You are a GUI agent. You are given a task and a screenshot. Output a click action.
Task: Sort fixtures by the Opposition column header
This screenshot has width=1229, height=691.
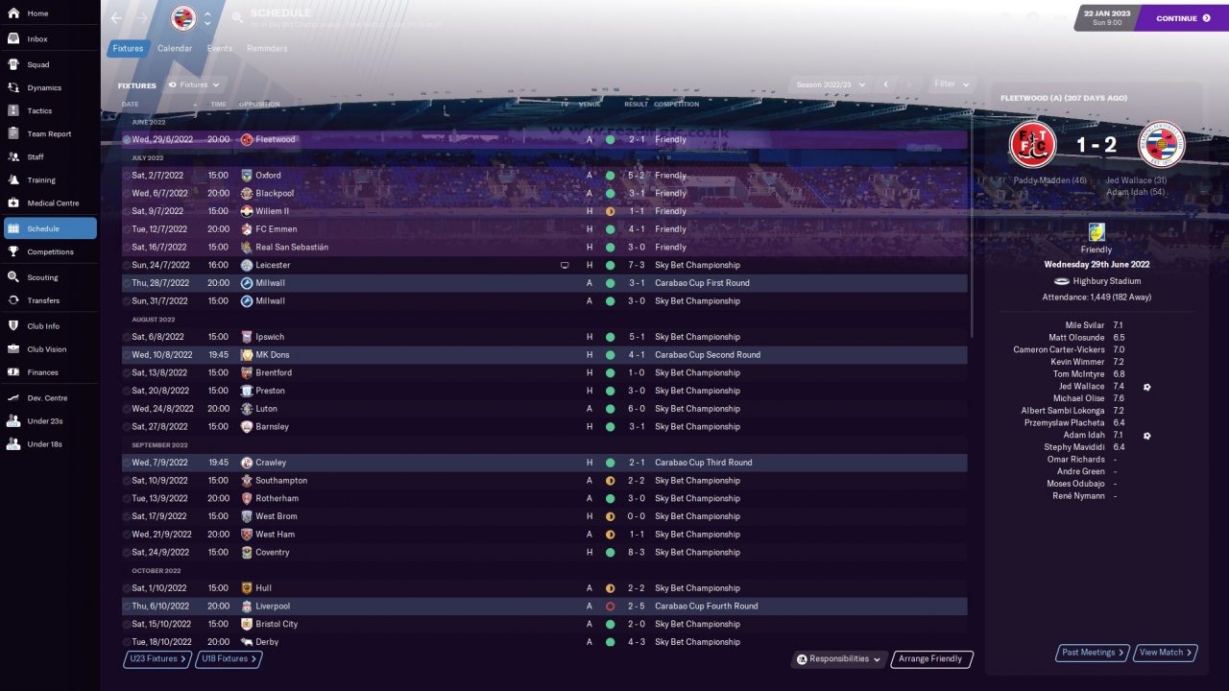pos(259,105)
